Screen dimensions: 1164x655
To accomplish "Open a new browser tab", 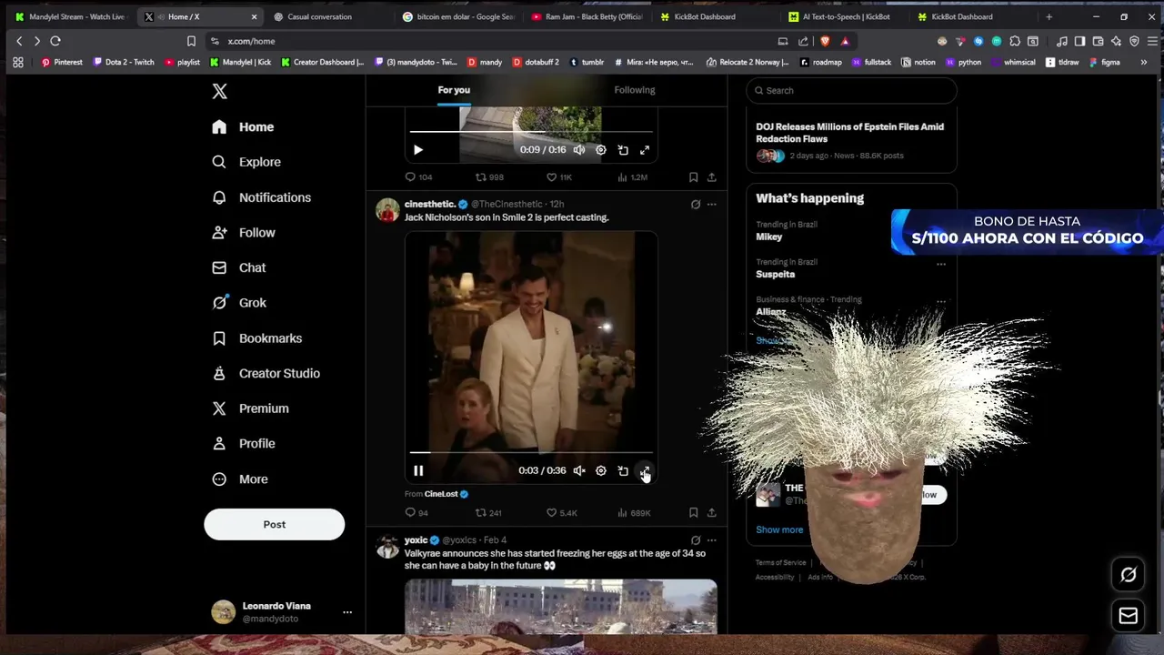I will point(1049,16).
